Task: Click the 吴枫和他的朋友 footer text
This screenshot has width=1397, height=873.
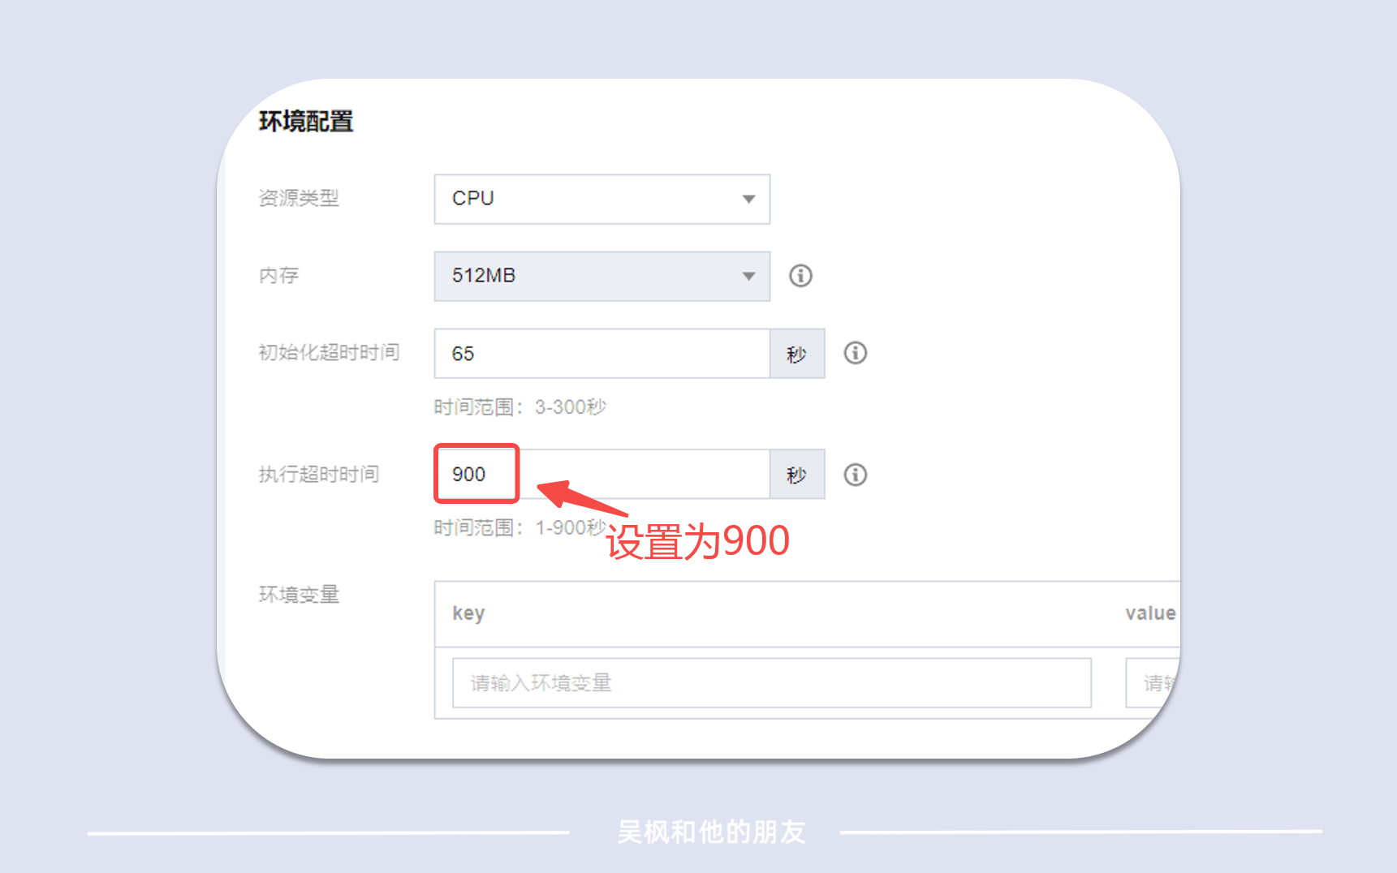Action: pyautogui.click(x=711, y=832)
